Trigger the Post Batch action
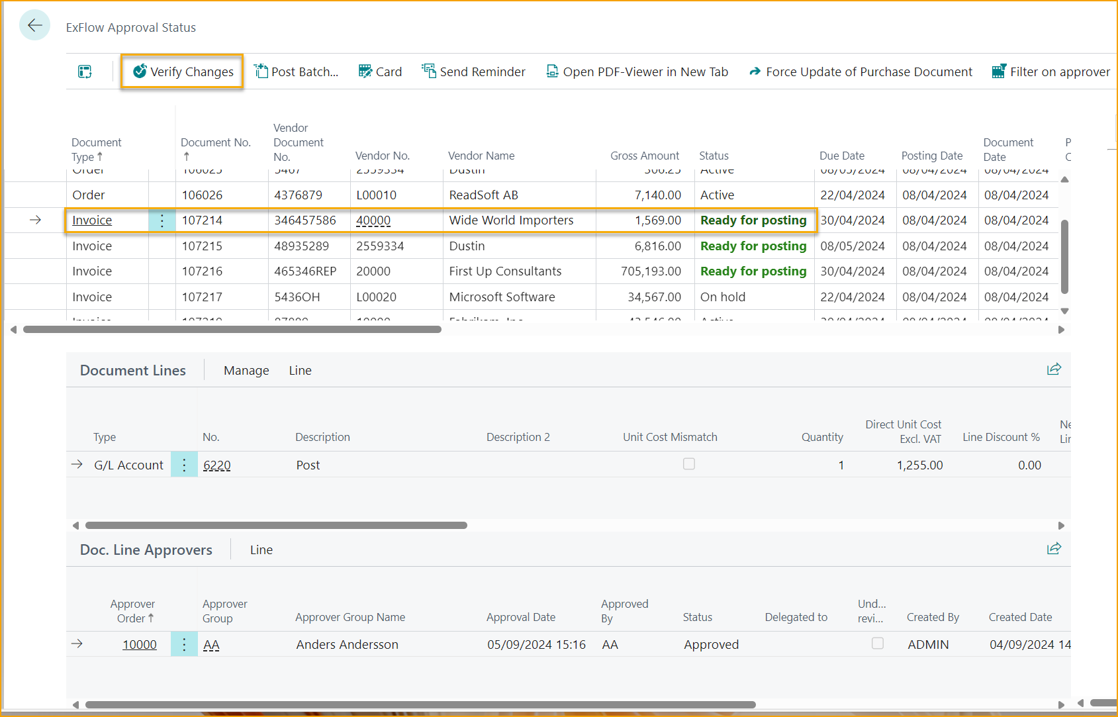The image size is (1118, 717). tap(296, 72)
